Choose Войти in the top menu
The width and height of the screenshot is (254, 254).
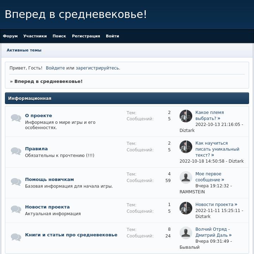(x=113, y=36)
